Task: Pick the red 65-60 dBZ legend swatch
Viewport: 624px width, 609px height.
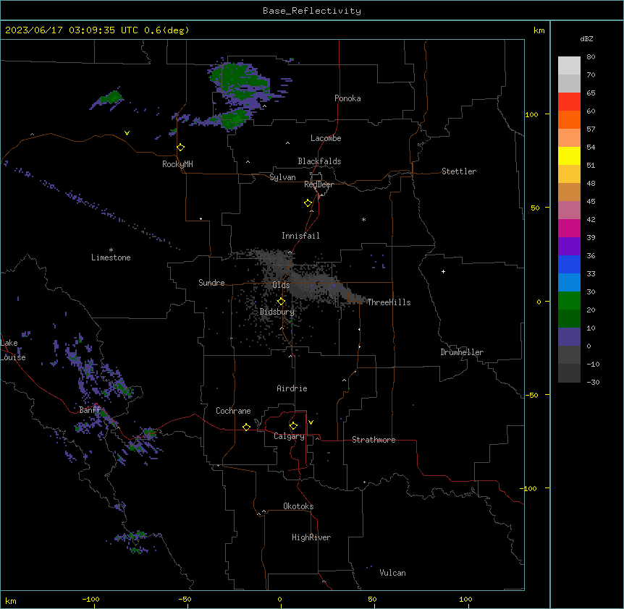Action: click(x=569, y=101)
